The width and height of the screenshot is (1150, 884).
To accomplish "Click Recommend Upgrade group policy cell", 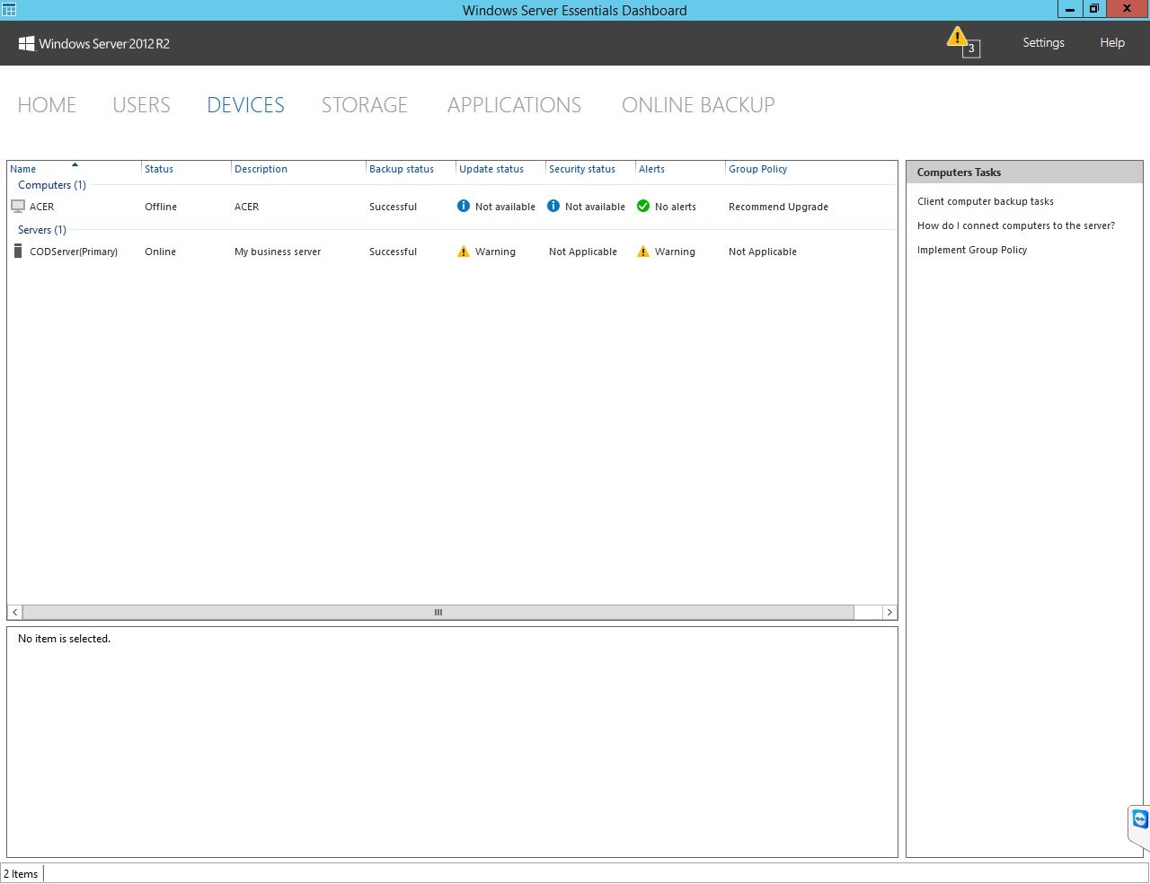I will click(778, 207).
